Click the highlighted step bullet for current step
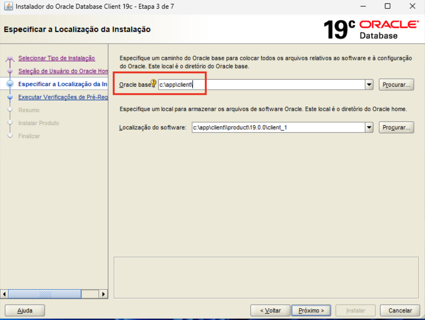Viewport: 425px width, 320px height. [10, 84]
